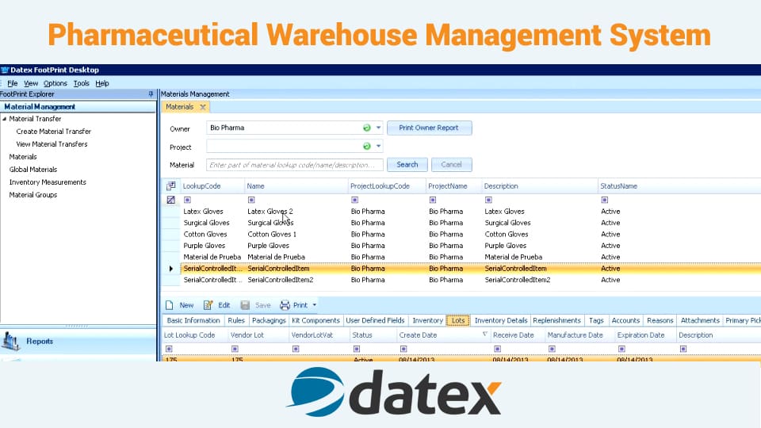Open Description filter operator in materials grid
Viewport: 761px width, 428px height.
[x=489, y=200]
